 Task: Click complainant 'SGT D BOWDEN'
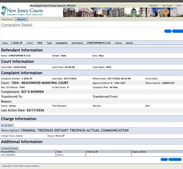coord(32,92)
